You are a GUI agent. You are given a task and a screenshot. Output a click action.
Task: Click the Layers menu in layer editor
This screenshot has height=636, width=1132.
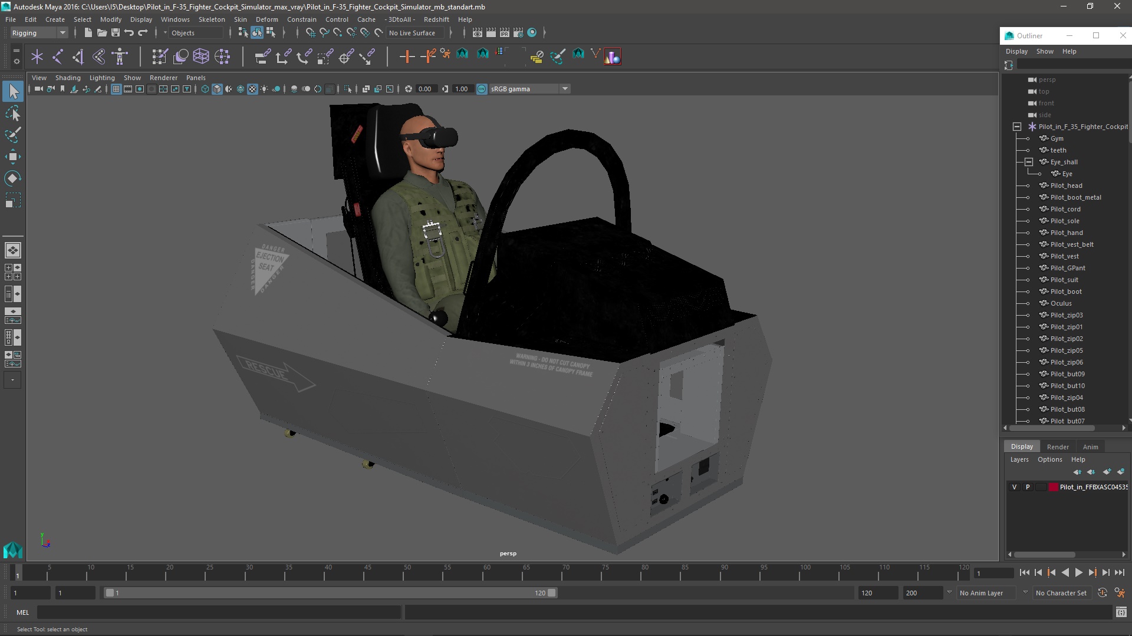(x=1019, y=460)
